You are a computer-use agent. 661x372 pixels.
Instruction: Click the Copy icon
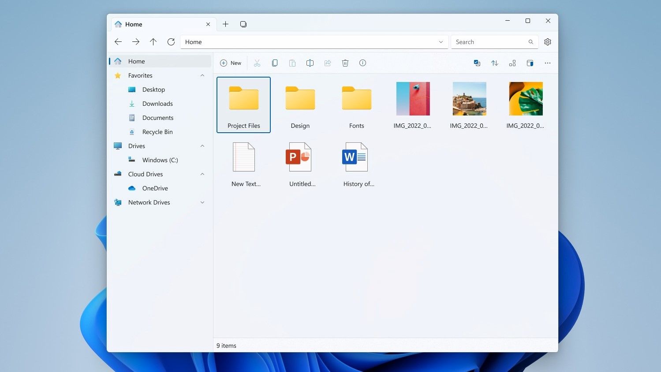[275, 63]
